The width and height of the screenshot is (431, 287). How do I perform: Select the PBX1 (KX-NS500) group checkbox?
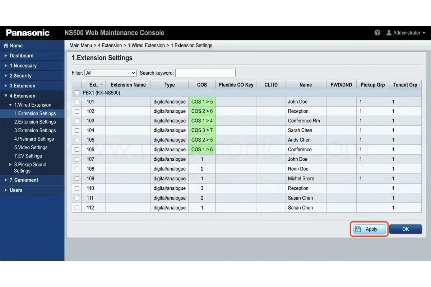point(77,93)
